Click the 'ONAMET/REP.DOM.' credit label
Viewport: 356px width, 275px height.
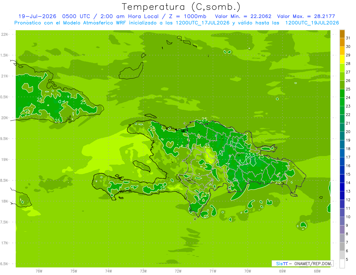click(313, 263)
